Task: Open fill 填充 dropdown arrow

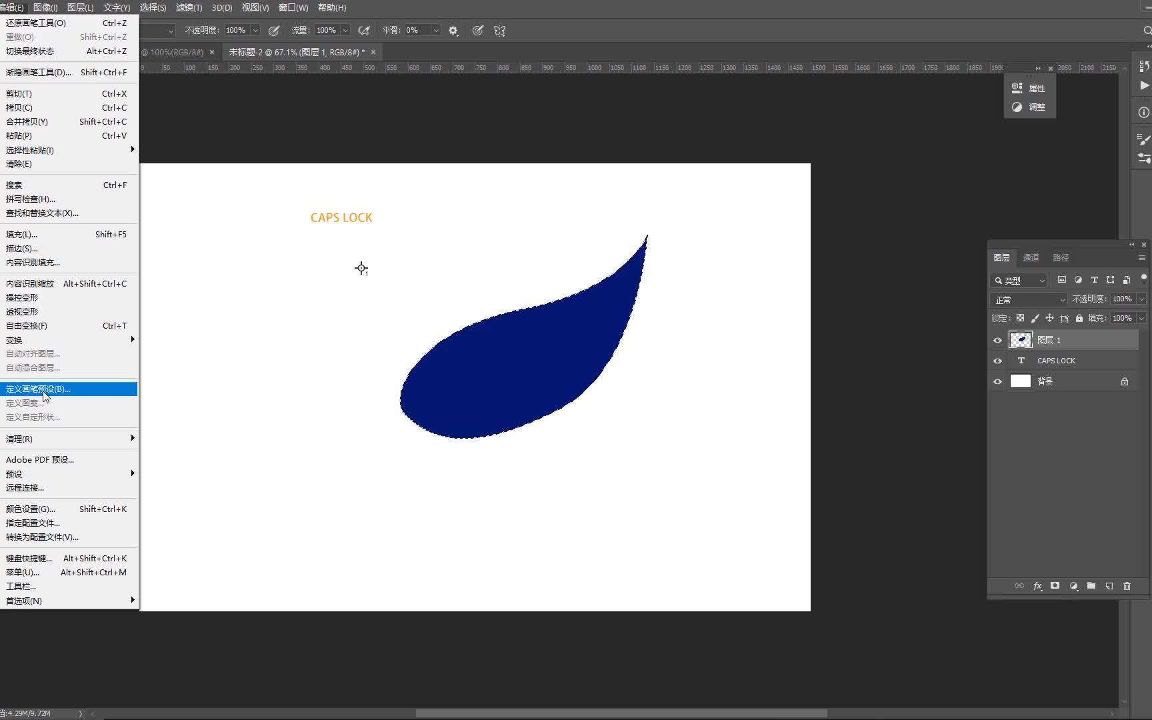Action: (1141, 318)
